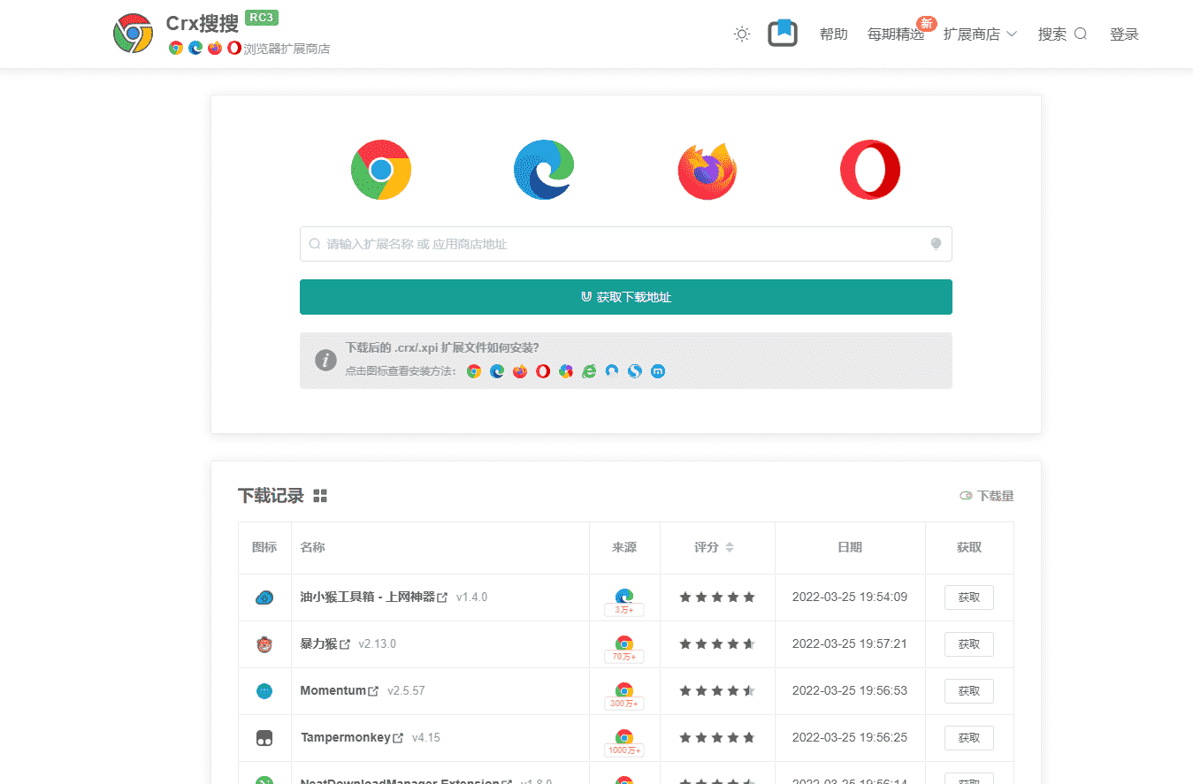Click Edge source icon in 油小猴工具箱 row
Image resolution: width=1193 pixels, height=784 pixels.
[624, 597]
